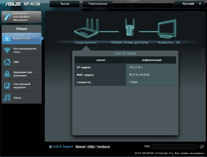Viewport: 207px width, 157px height.
Task: Click the network map icon in sidebar
Action: point(7,38)
